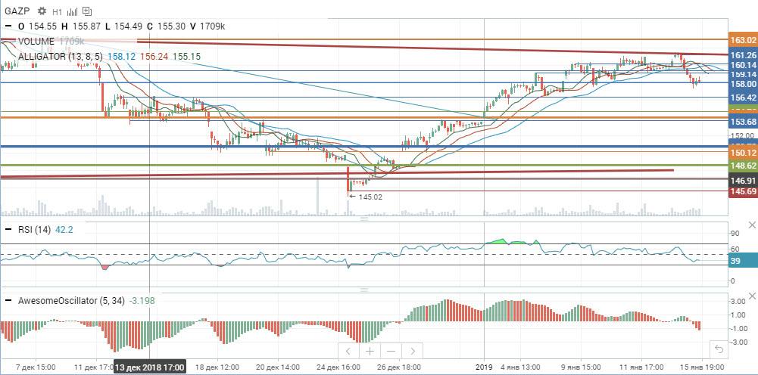Click the crosshair date label 13 дек 2018 17:00
Screen dimensions: 758x375
[x=149, y=367]
